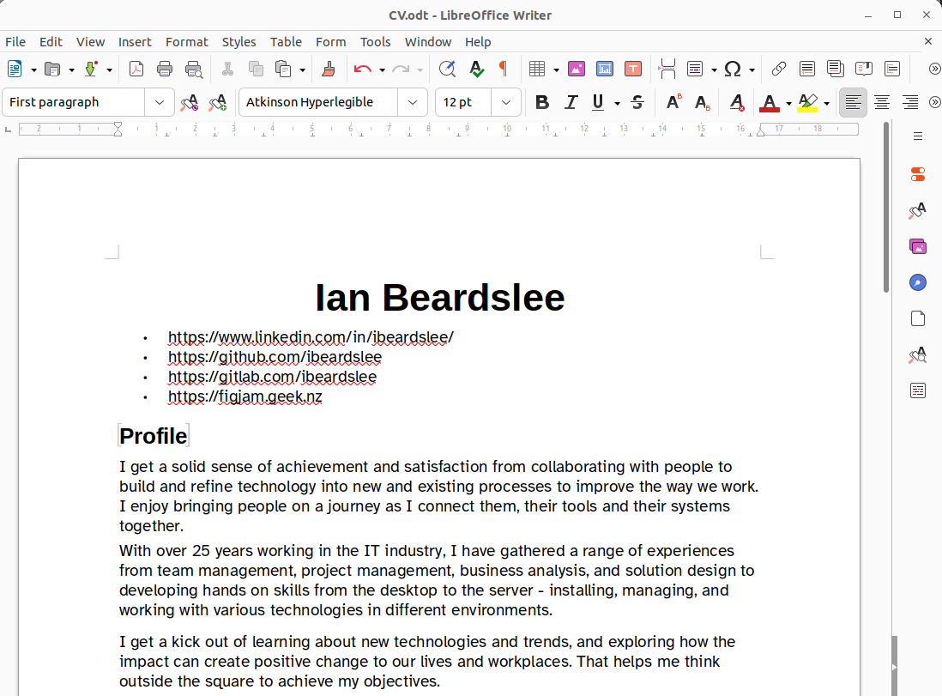This screenshot has width=942, height=696.
Task: Insert a page break using the toolbar
Action: (667, 69)
